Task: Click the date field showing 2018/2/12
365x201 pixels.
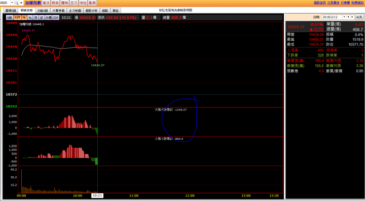Action: tap(332, 17)
